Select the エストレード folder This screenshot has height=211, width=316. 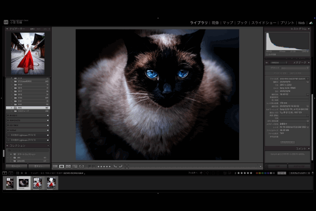pos(28,111)
